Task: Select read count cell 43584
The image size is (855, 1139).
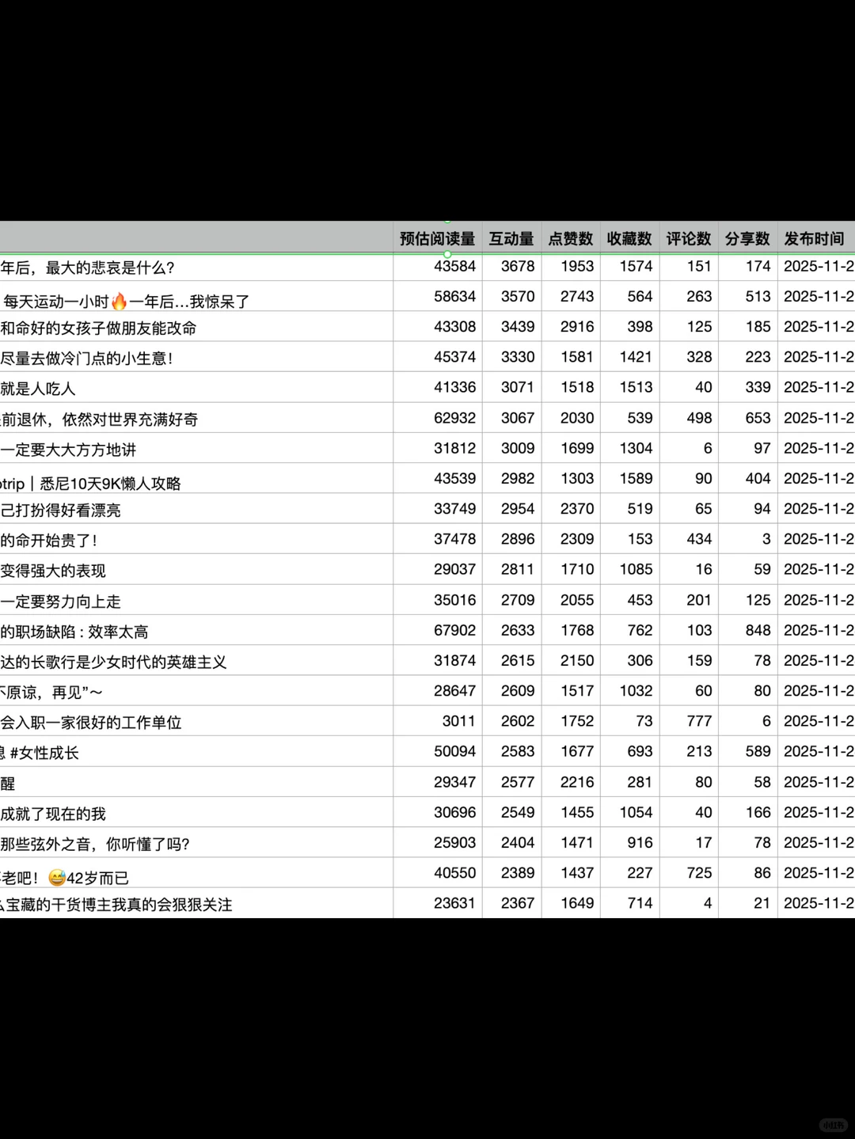Action: [438, 267]
